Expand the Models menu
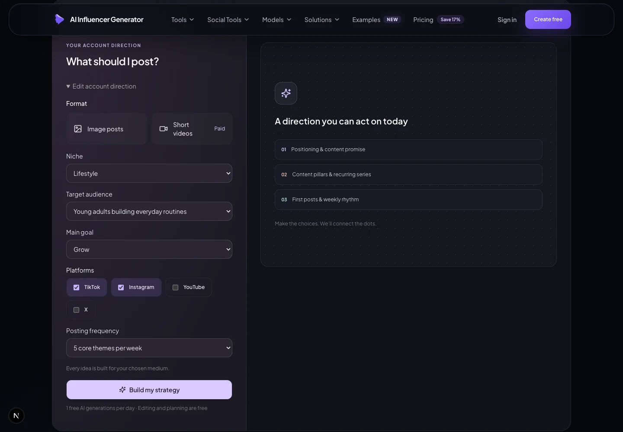Viewport: 623px width, 432px height. click(277, 19)
